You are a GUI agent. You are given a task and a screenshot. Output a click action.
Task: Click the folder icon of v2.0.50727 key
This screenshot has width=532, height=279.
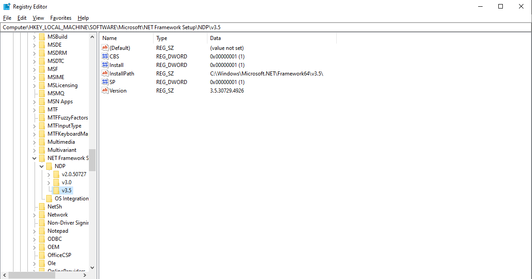click(56, 174)
